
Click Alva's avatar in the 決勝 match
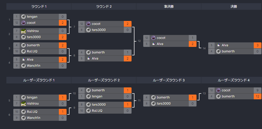pyautogui.click(x=218, y=45)
